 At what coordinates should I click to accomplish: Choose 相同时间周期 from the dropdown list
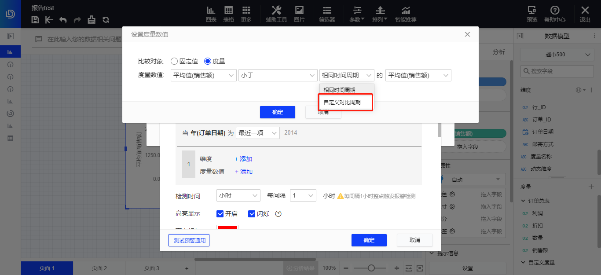[x=347, y=90]
